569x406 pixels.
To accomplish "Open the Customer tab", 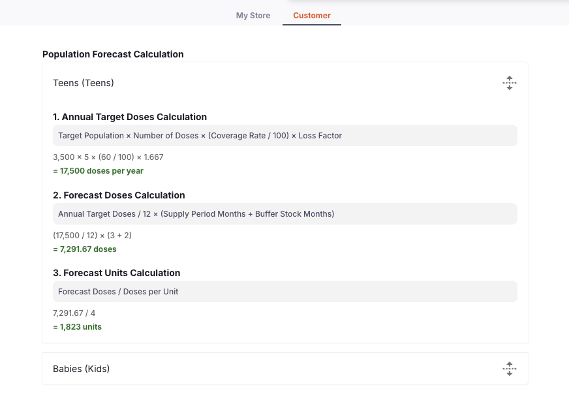I will coord(311,15).
